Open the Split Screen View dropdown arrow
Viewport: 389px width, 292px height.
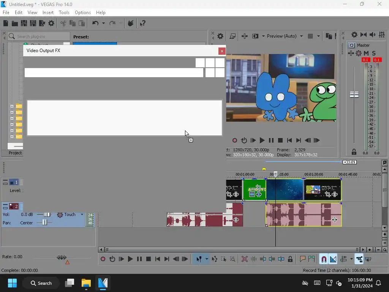click(263, 36)
